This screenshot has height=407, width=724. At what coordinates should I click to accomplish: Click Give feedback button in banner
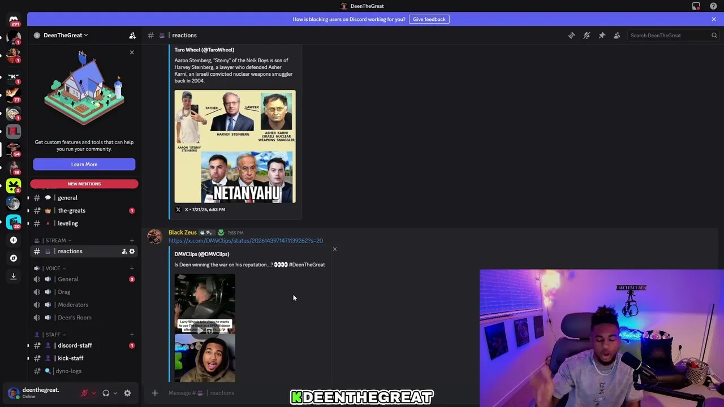(x=429, y=19)
